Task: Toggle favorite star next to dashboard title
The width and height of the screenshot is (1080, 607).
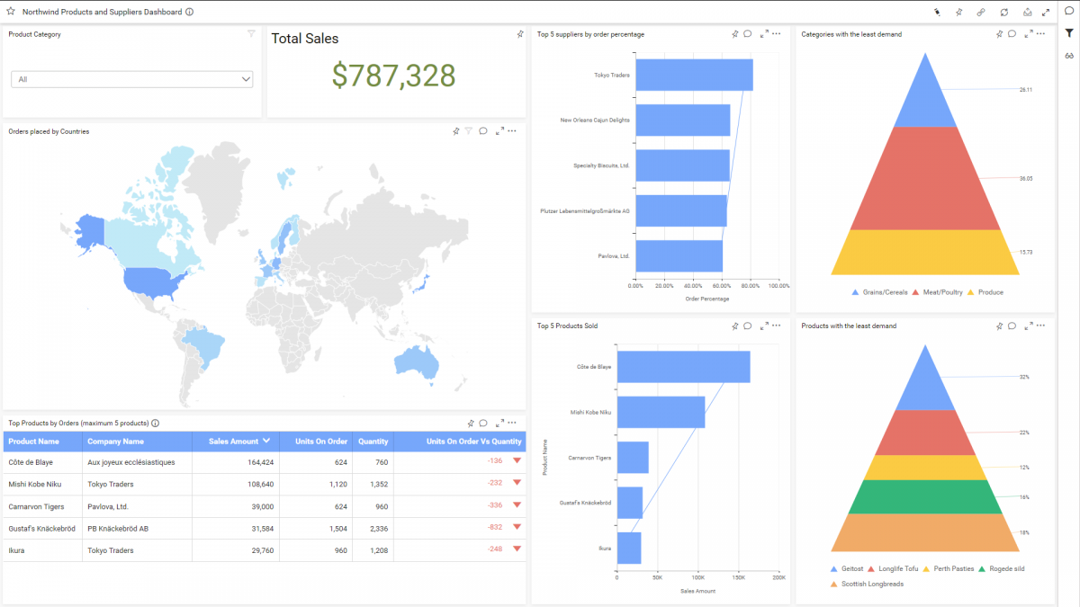Action: 11,12
